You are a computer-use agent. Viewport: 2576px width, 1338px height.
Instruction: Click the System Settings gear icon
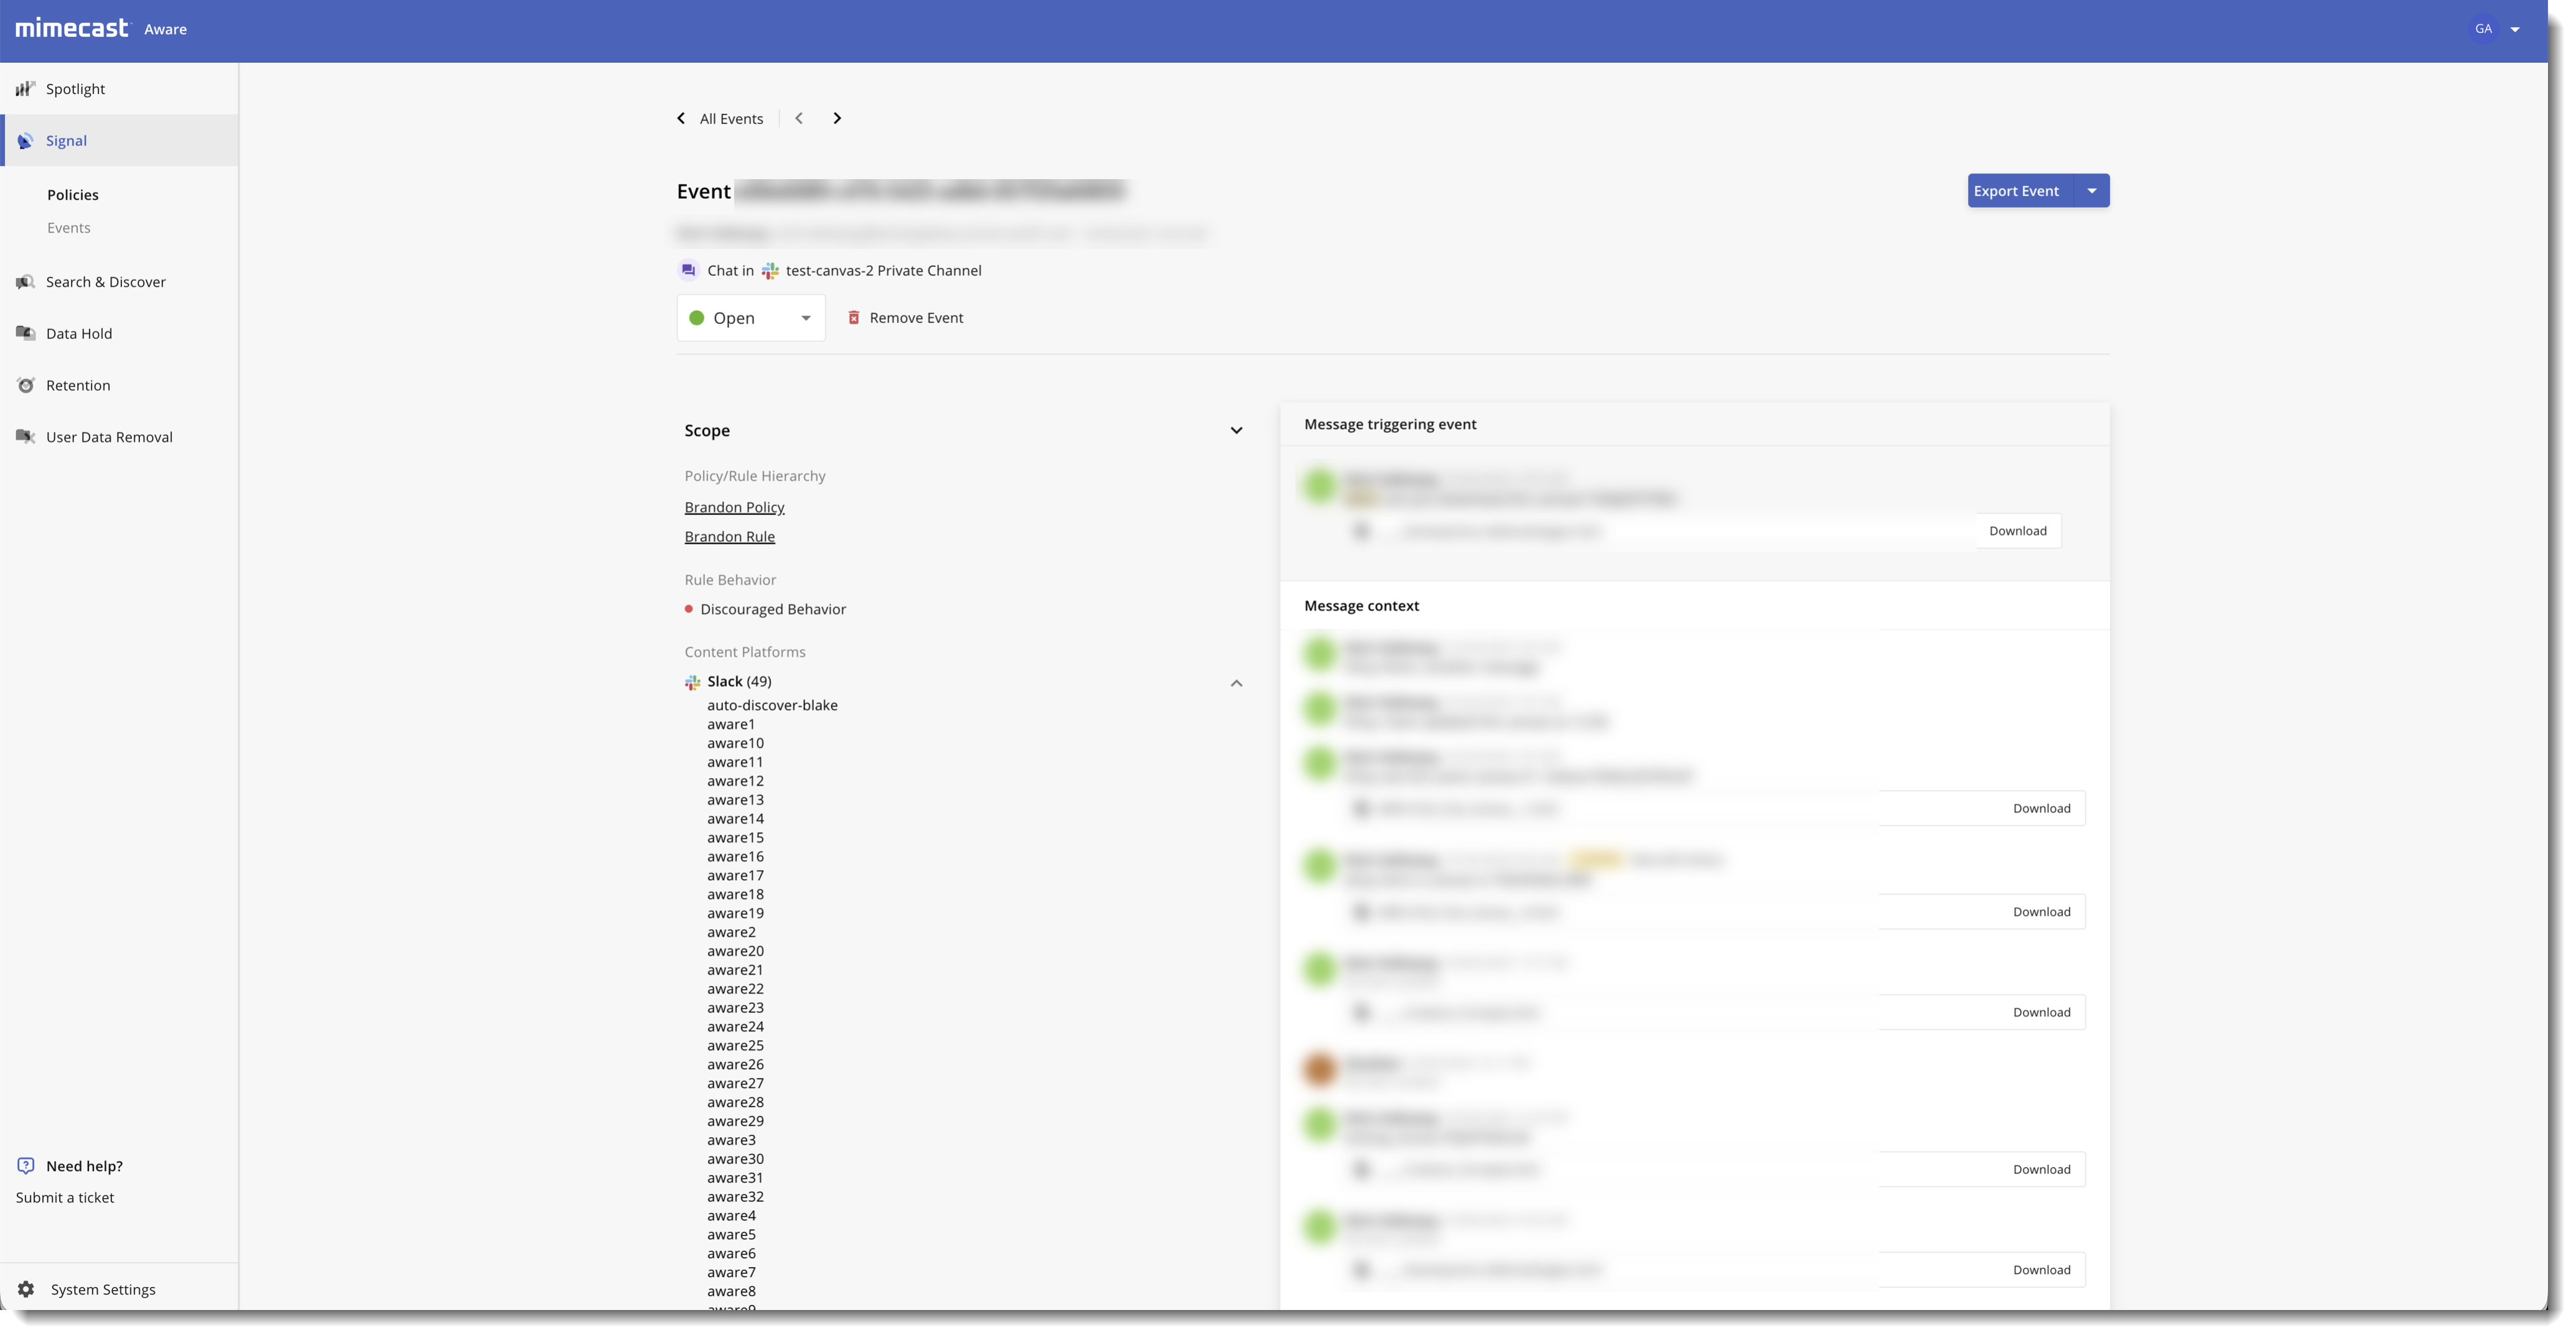point(26,1289)
